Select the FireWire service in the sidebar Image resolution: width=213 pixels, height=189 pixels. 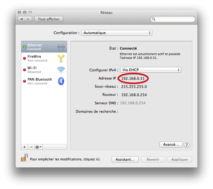coord(44,58)
